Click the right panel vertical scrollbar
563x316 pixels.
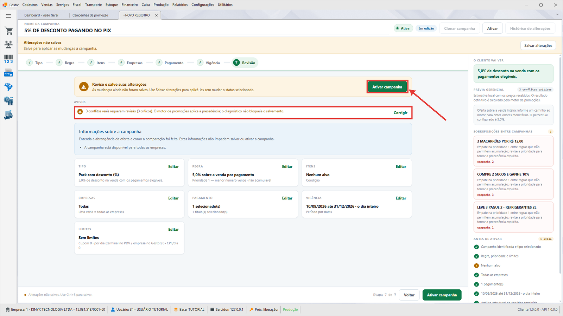tap(560, 165)
